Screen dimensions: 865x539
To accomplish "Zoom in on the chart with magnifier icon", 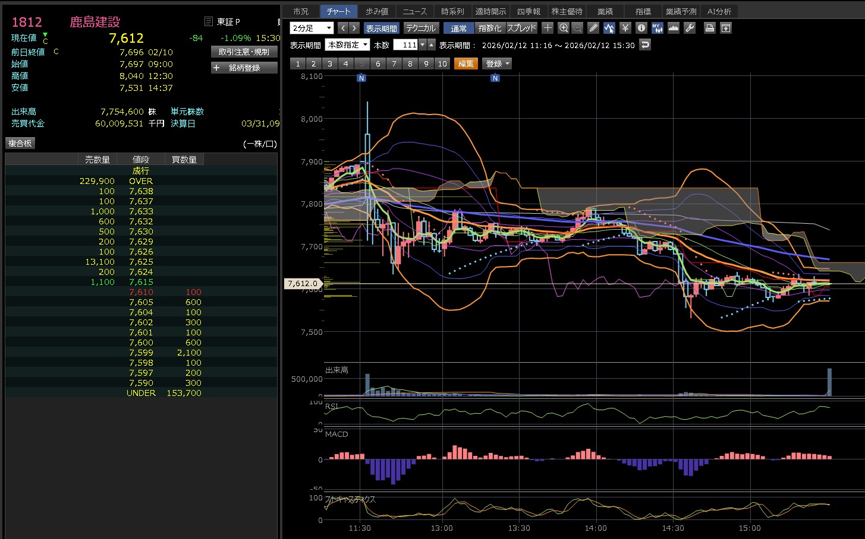I will (x=564, y=28).
